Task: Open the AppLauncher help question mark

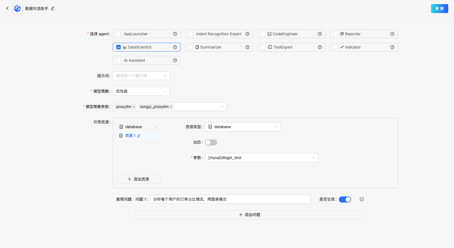Action: (175, 34)
